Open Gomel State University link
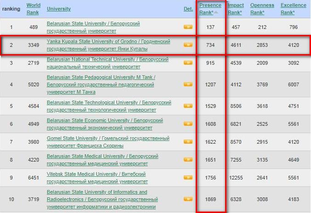Screen dimensions: 311x213 tap(108, 142)
